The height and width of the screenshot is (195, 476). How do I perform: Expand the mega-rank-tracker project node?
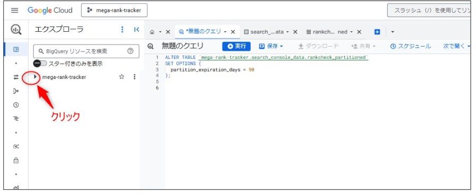coord(35,77)
